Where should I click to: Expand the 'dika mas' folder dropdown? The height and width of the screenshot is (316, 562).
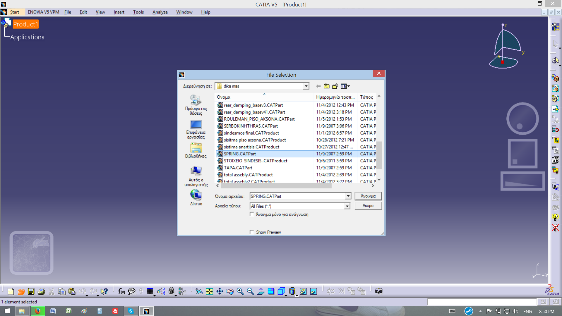click(306, 86)
